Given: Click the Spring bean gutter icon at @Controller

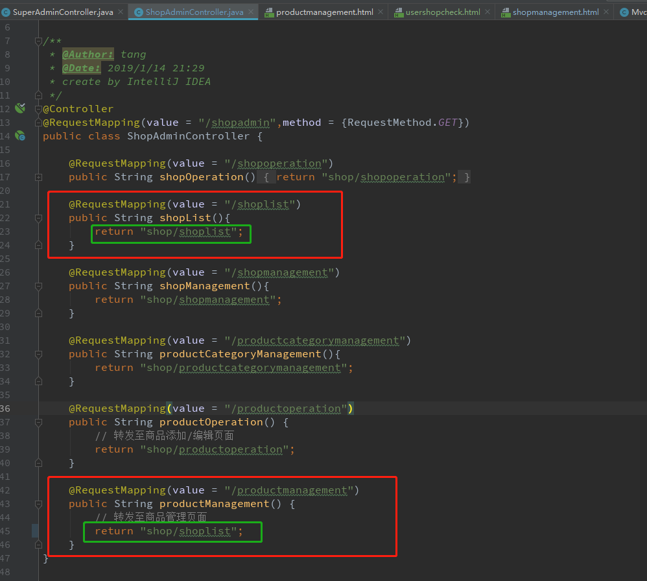Looking at the screenshot, I should click(x=20, y=108).
